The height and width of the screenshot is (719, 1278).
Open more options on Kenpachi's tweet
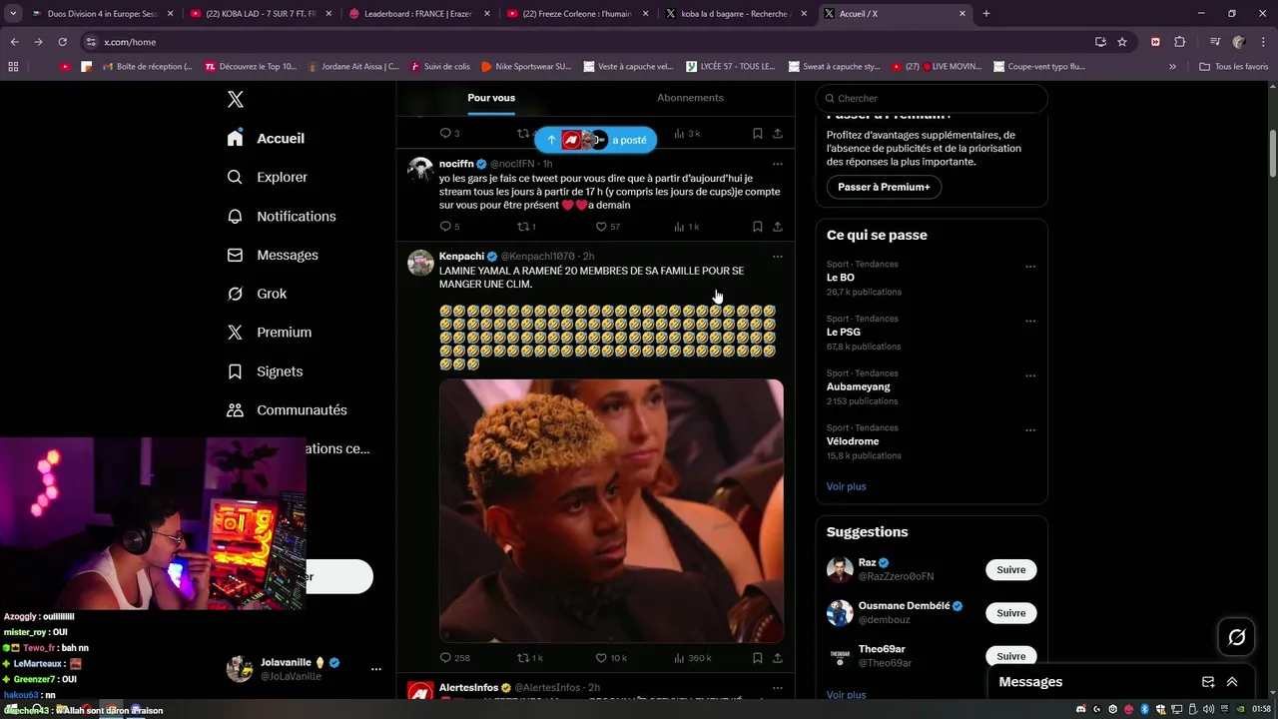(778, 257)
